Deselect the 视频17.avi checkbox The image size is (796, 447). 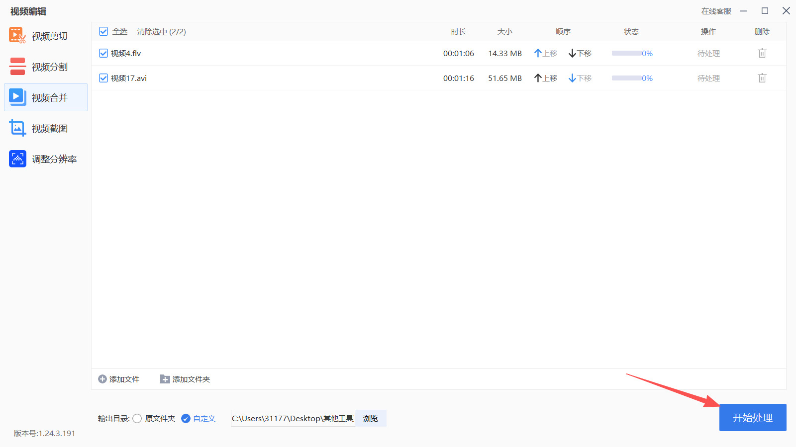coord(103,78)
